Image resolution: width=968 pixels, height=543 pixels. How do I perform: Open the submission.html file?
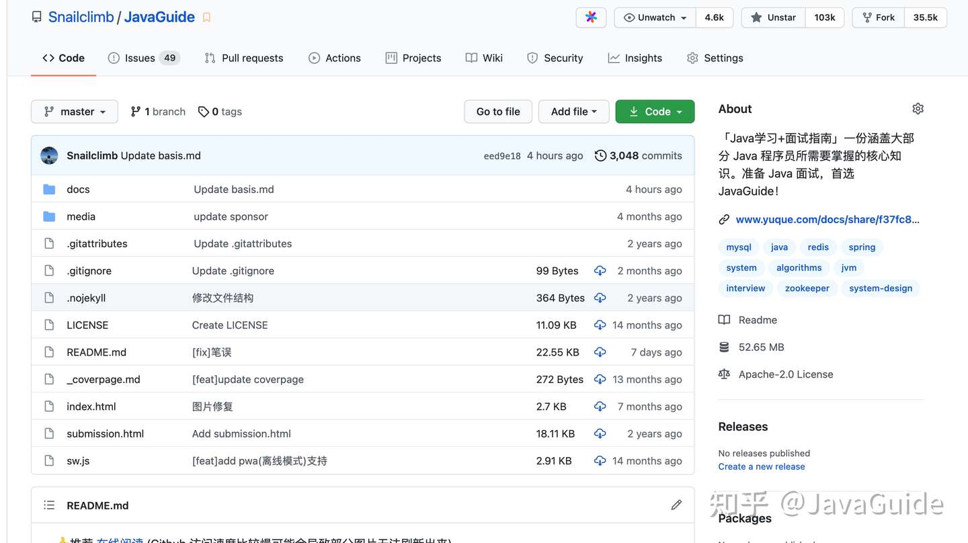point(106,433)
